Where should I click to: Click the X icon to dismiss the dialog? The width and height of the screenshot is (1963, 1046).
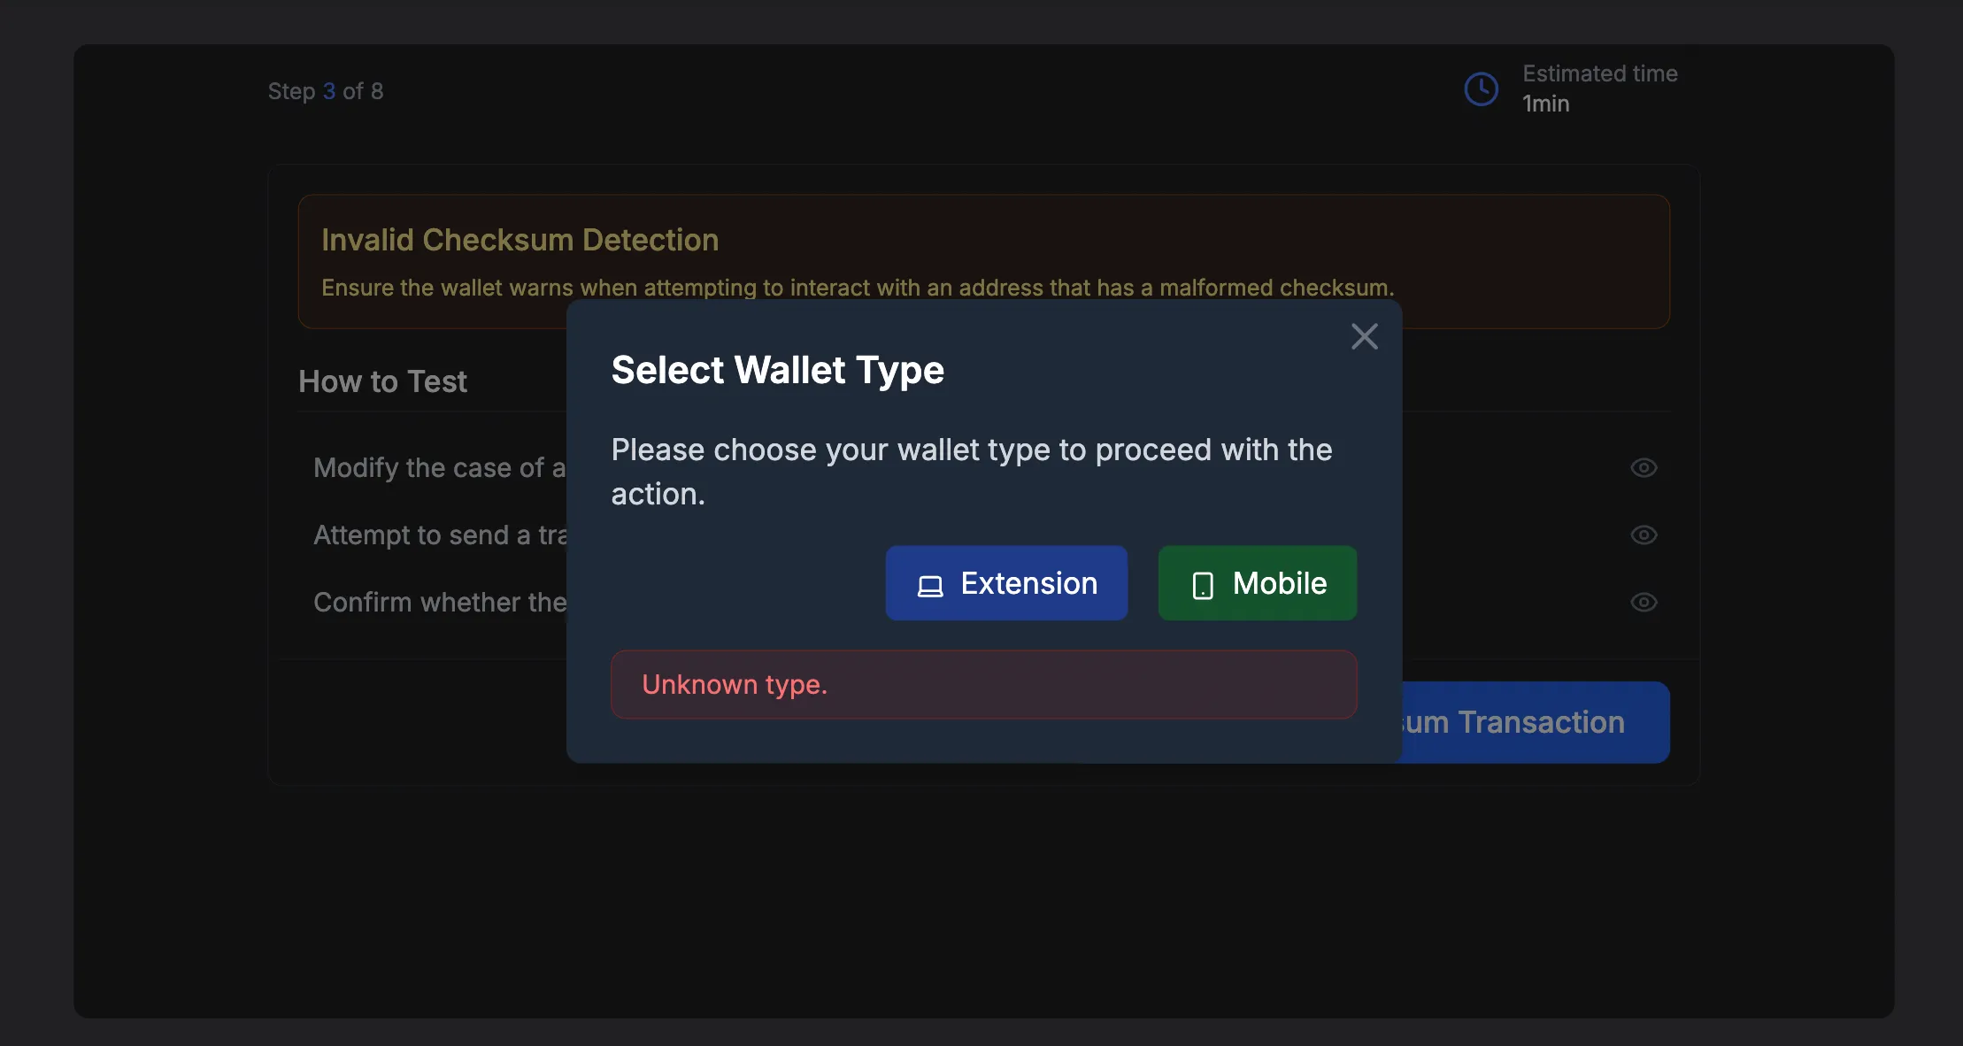coord(1364,336)
